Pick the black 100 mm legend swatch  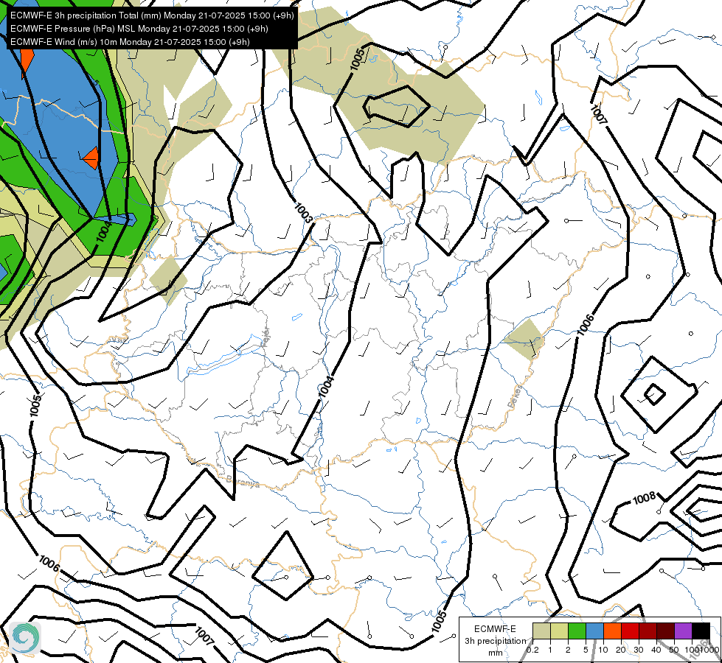701,631
